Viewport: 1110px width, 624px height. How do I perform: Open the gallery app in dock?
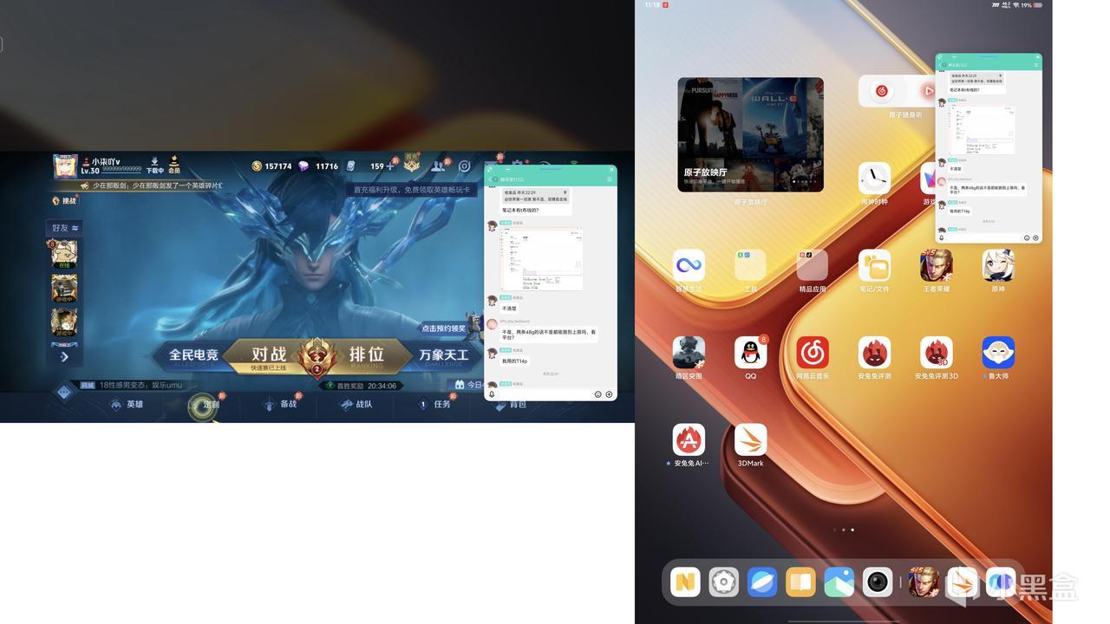point(839,582)
